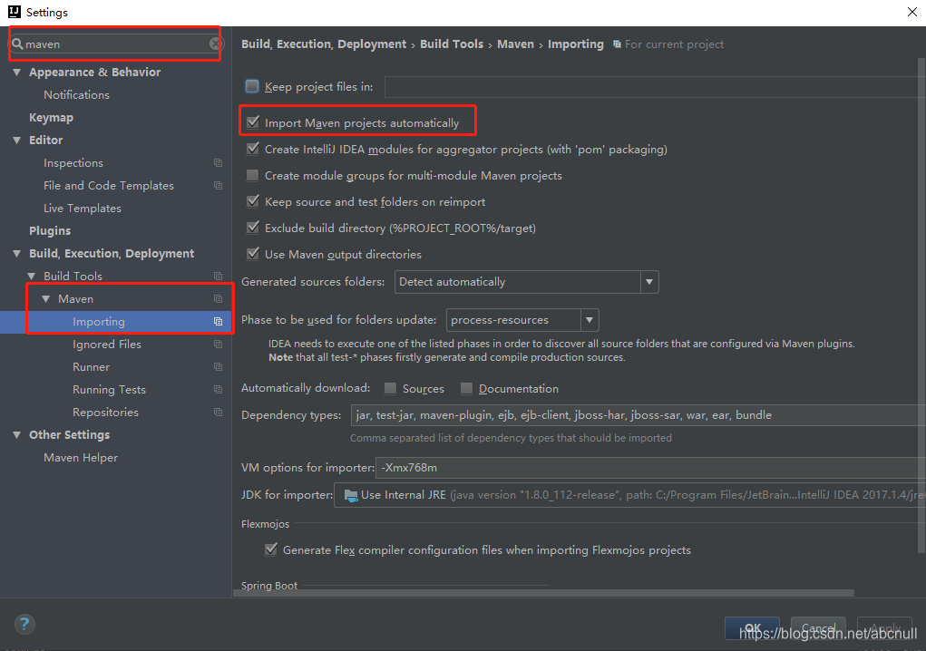This screenshot has width=926, height=651.
Task: Click VM options for importer field
Action: [x=649, y=468]
